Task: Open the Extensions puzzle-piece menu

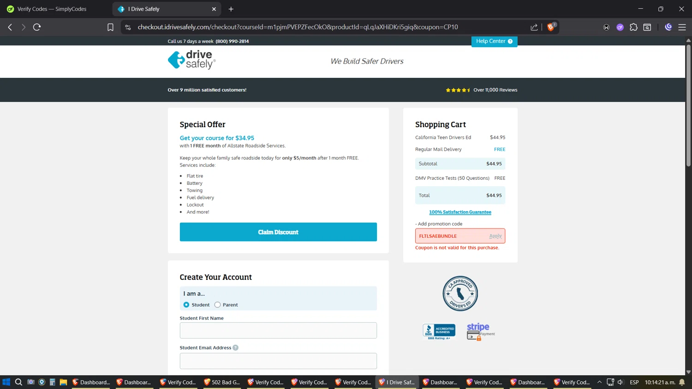Action: coord(633,27)
